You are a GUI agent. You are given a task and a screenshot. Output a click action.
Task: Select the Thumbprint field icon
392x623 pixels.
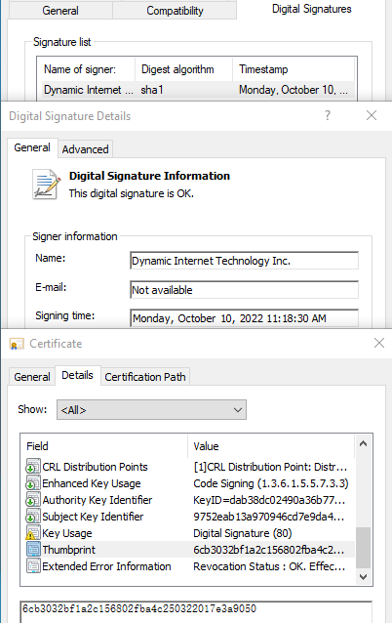click(x=33, y=550)
